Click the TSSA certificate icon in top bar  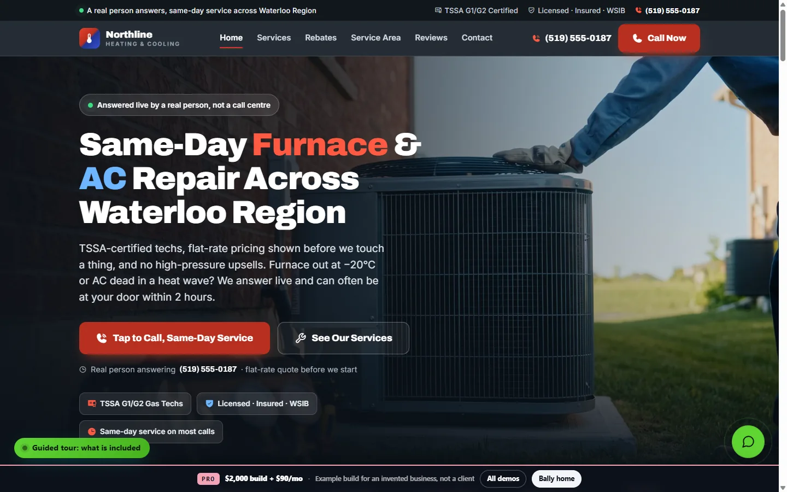(x=438, y=10)
